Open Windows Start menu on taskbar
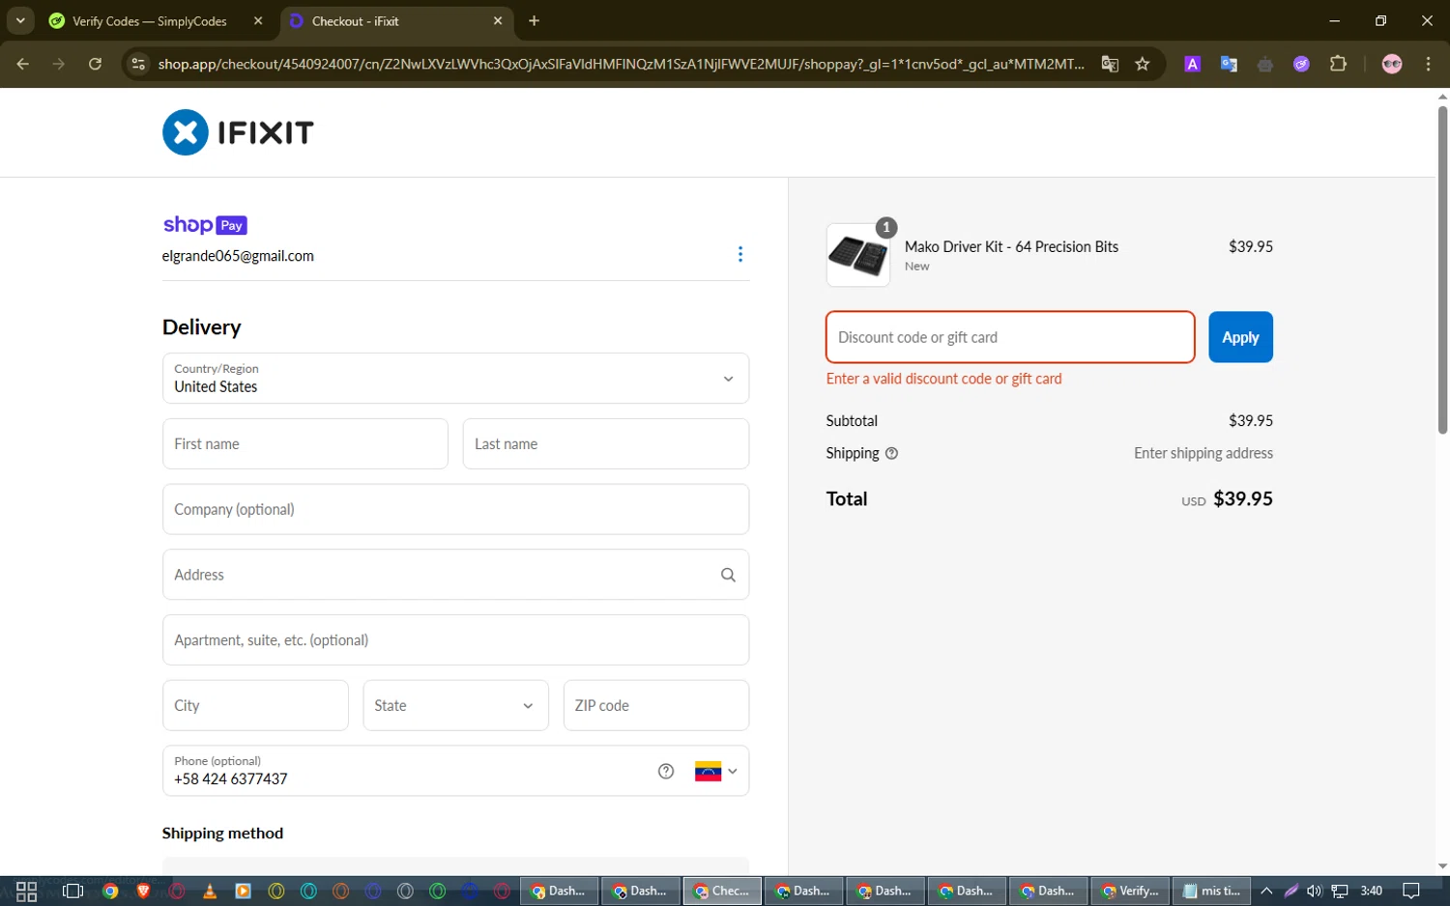Screen dimensions: 1450x906 pos(26,891)
